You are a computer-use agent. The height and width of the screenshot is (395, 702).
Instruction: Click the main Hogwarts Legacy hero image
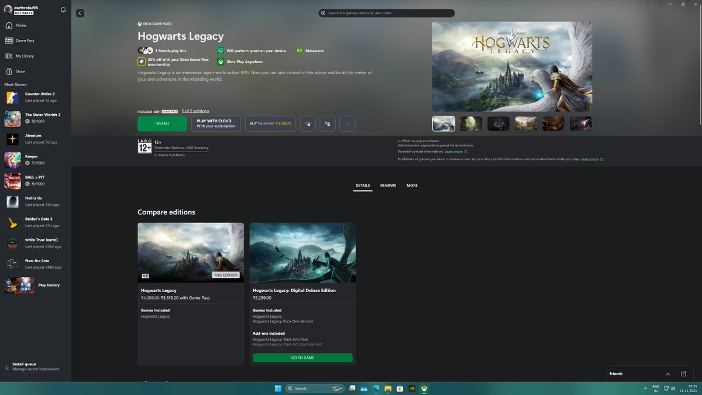pos(512,67)
